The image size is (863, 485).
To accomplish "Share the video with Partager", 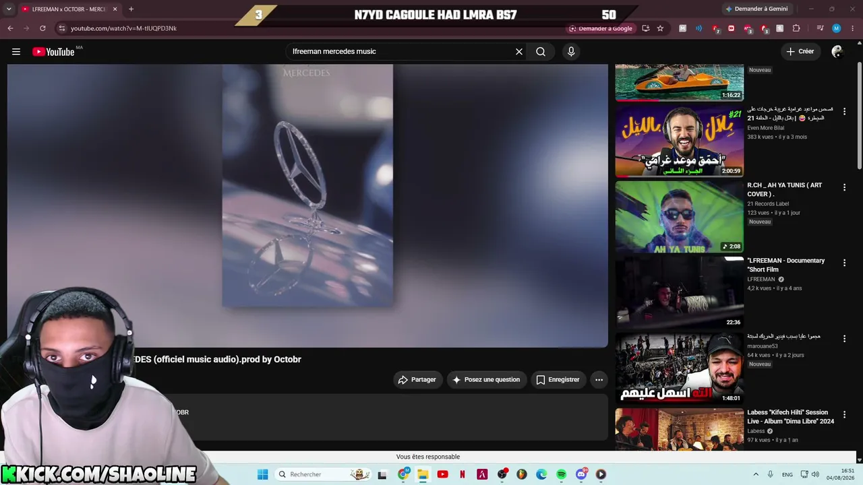I will click(417, 380).
